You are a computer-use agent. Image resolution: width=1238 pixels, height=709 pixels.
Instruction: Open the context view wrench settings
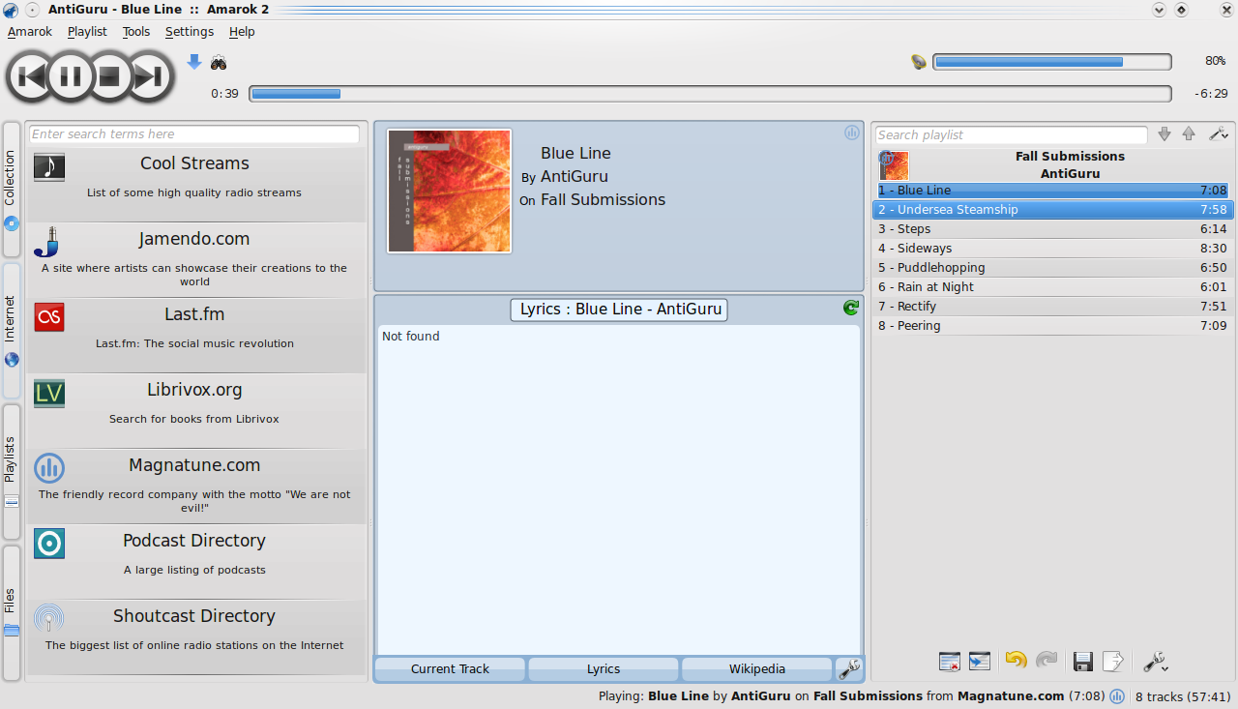click(x=849, y=669)
